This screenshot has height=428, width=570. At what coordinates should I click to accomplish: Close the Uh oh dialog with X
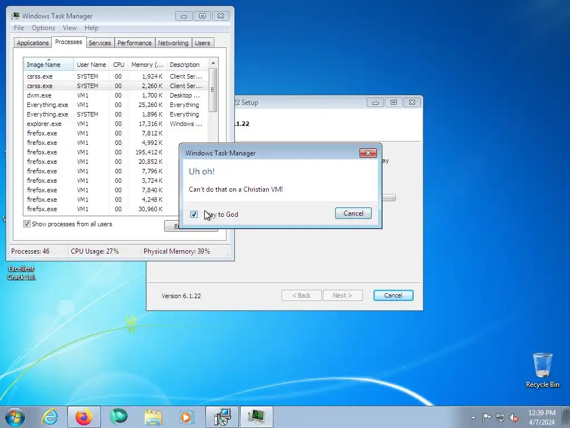point(368,153)
